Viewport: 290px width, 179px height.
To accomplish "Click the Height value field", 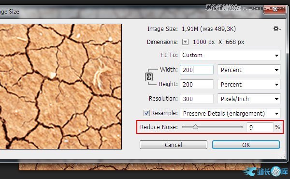I will [197, 84].
